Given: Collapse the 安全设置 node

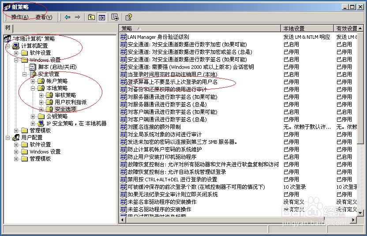Looking at the screenshot, I should 25,74.
